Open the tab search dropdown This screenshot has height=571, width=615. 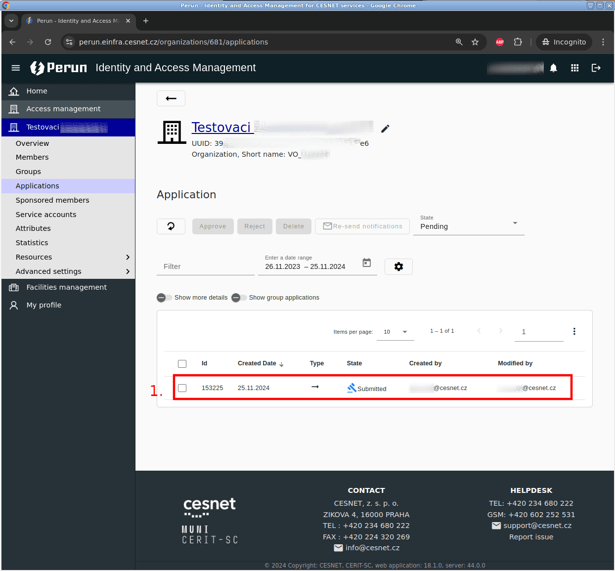point(11,21)
